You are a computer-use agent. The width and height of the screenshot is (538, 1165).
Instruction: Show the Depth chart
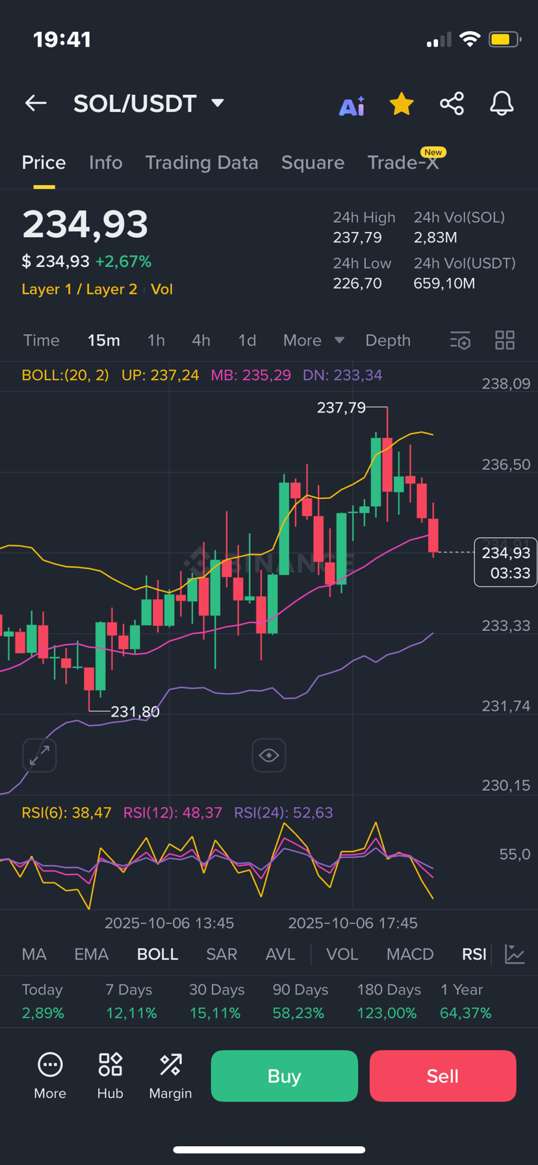click(x=388, y=340)
